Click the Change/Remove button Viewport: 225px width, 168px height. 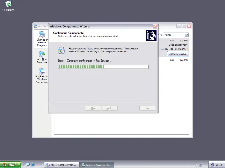pos(178,54)
